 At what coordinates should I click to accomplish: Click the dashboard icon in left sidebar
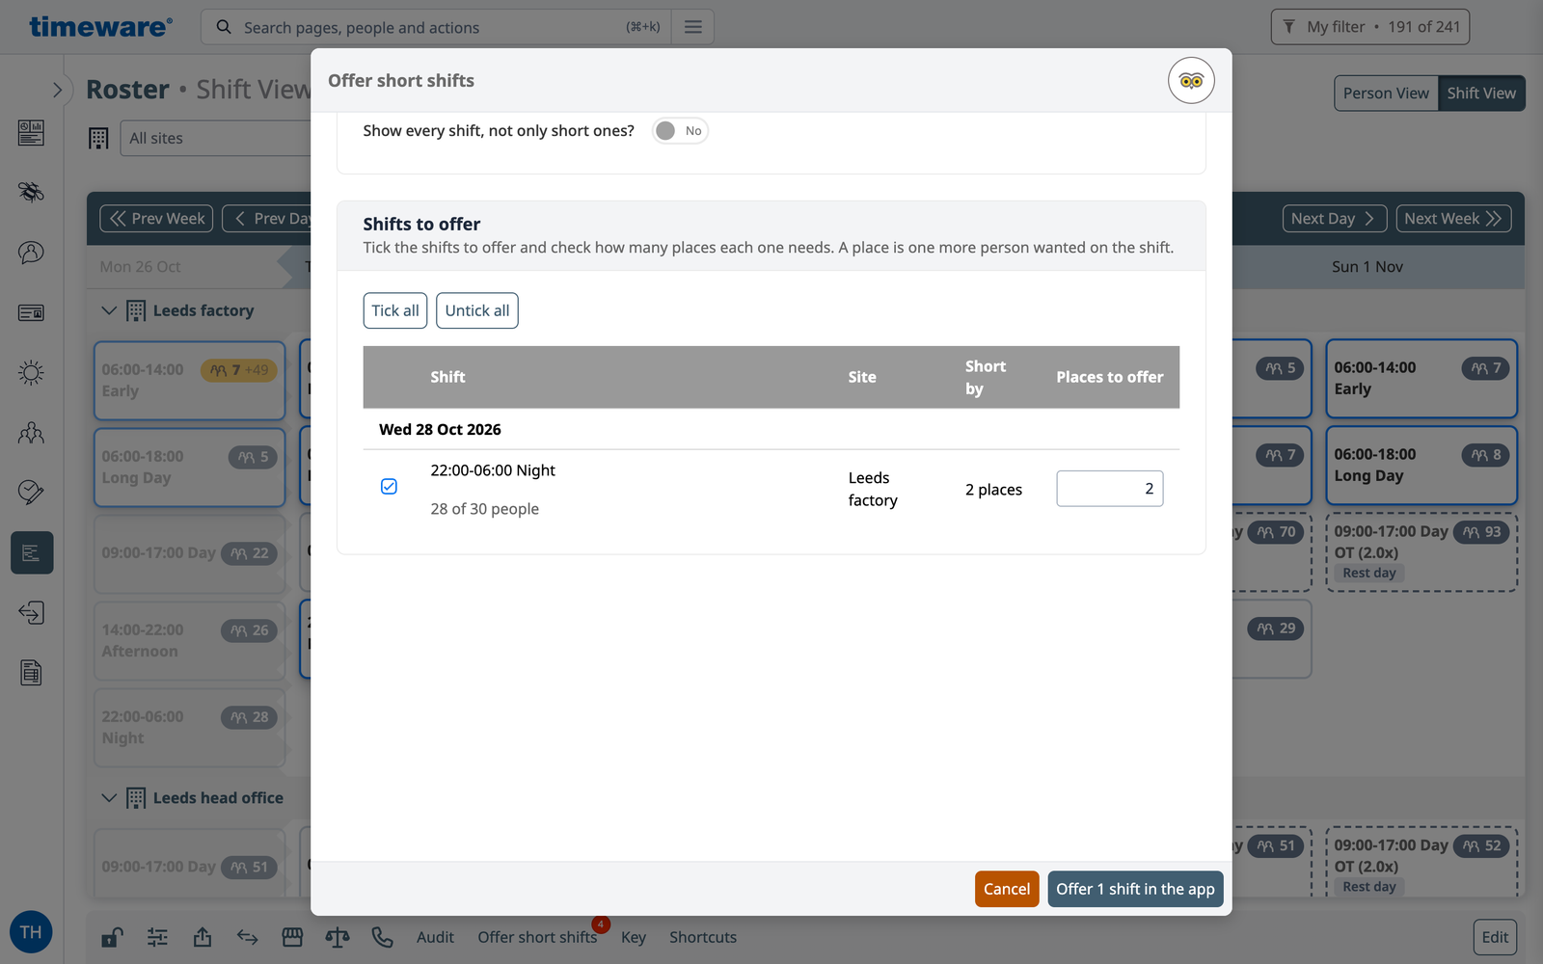pyautogui.click(x=31, y=133)
